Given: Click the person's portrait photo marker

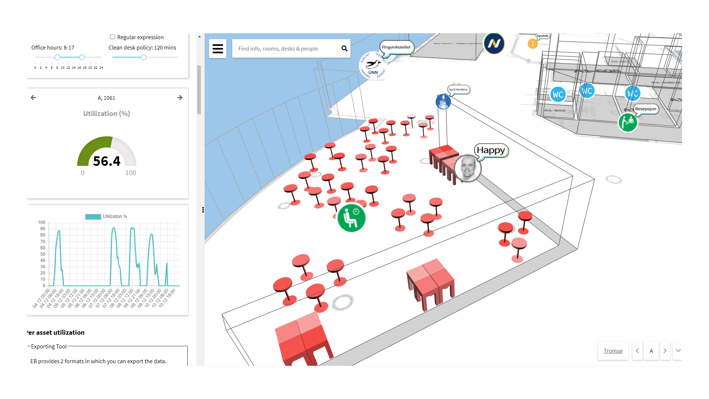Looking at the screenshot, I should pyautogui.click(x=467, y=168).
